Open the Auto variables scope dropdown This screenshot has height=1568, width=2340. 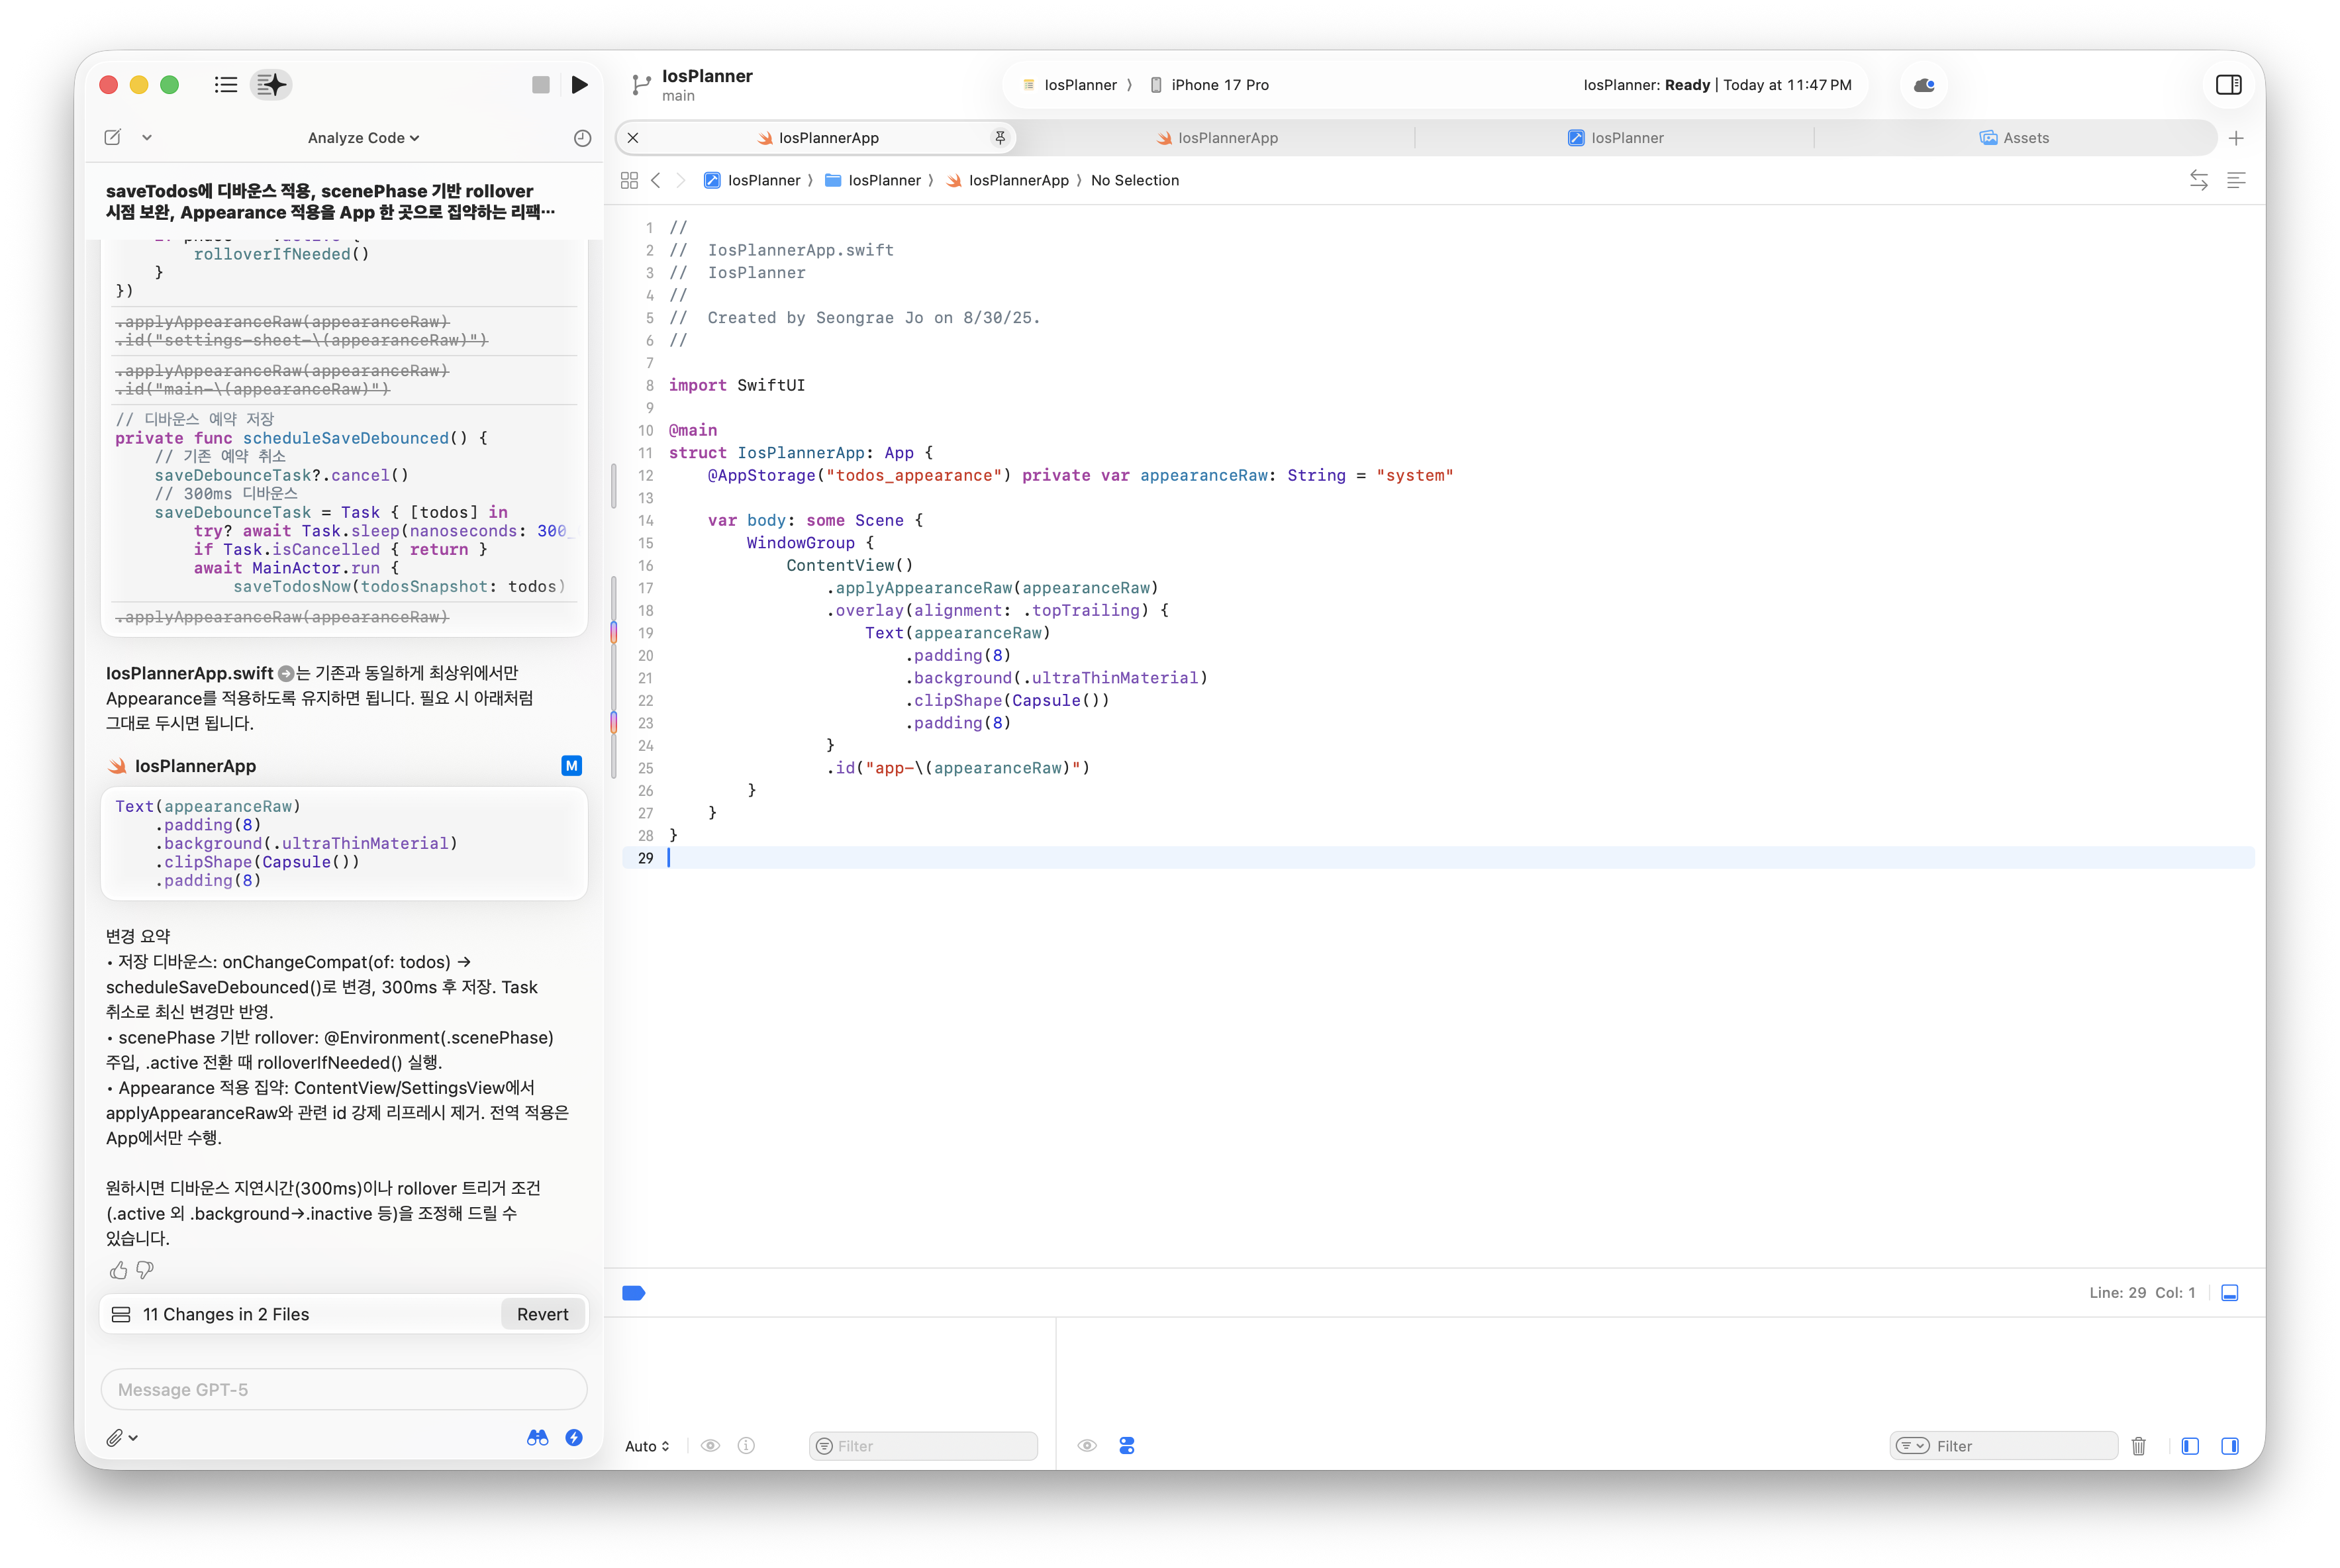pos(647,1446)
